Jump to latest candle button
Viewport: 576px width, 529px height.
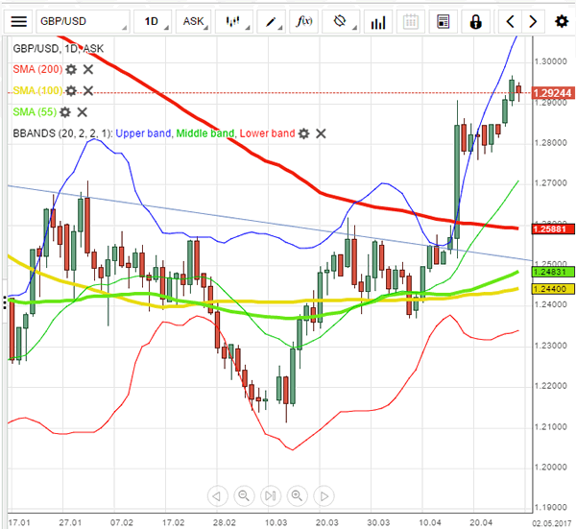point(271,496)
